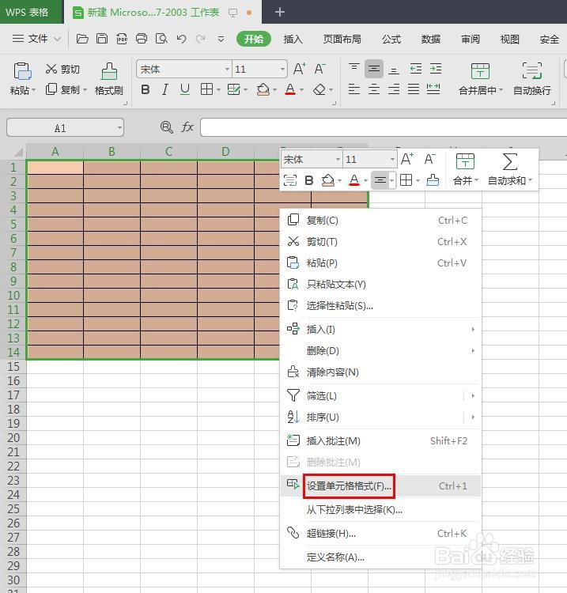
Task: Select 插入批注(M) in context menu
Action: tap(381, 441)
